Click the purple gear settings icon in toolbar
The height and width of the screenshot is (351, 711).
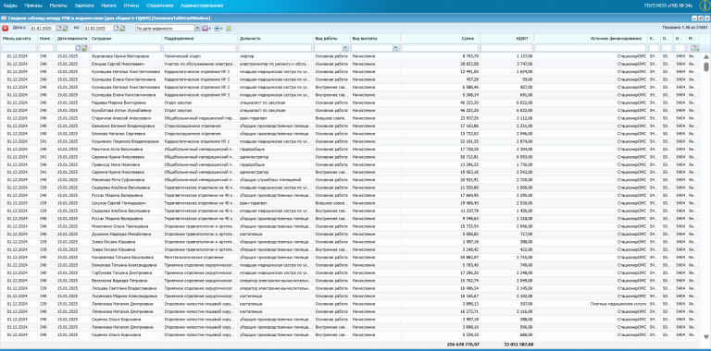click(x=205, y=28)
